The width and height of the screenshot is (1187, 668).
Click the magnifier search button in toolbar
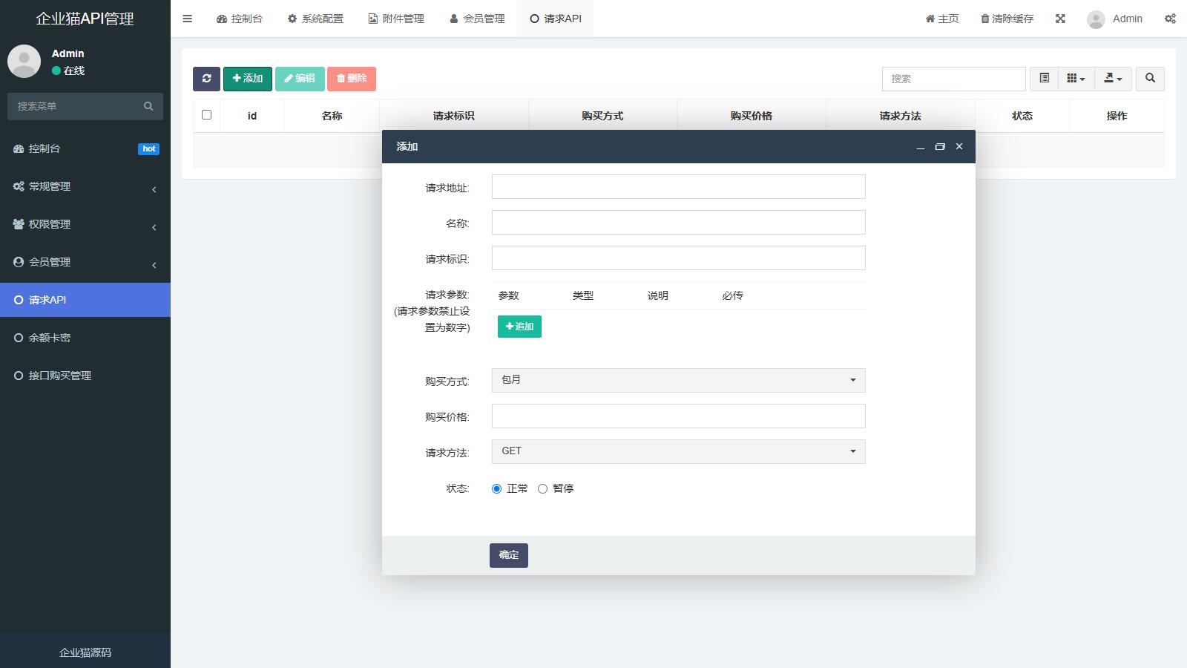pos(1150,79)
